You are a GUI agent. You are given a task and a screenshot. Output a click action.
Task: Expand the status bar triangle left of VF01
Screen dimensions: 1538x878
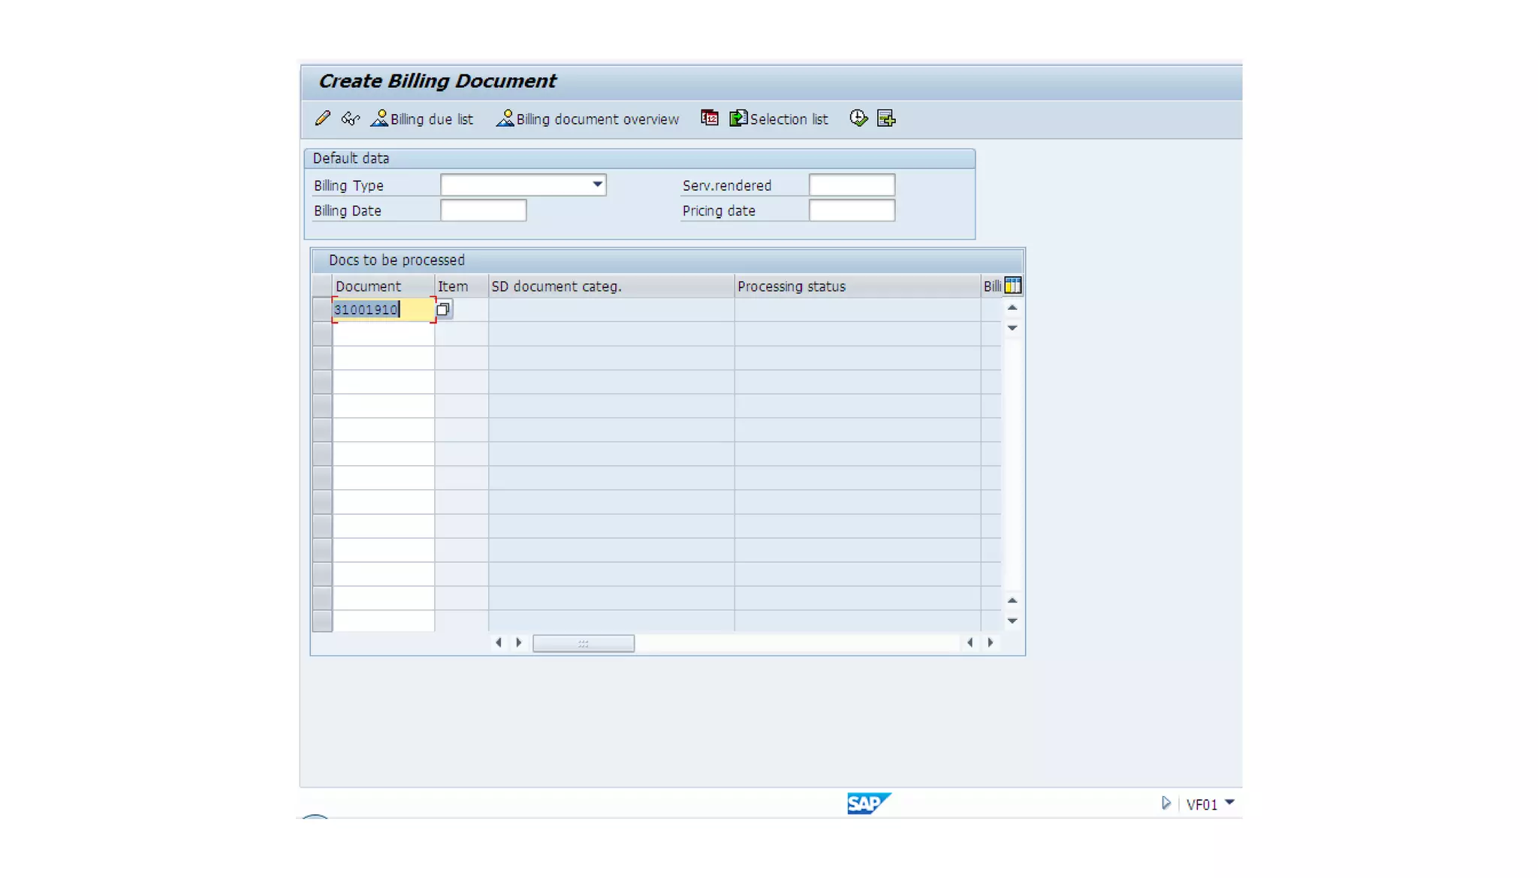pyautogui.click(x=1166, y=803)
